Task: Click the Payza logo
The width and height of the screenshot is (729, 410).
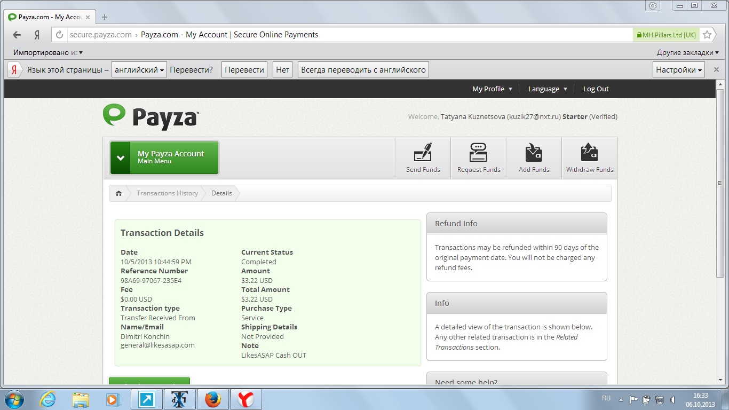Action: 151,116
